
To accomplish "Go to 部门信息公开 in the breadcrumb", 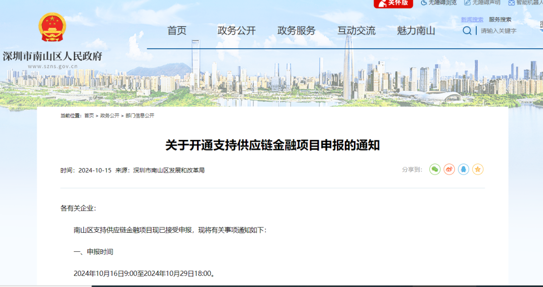I will pyautogui.click(x=140, y=116).
